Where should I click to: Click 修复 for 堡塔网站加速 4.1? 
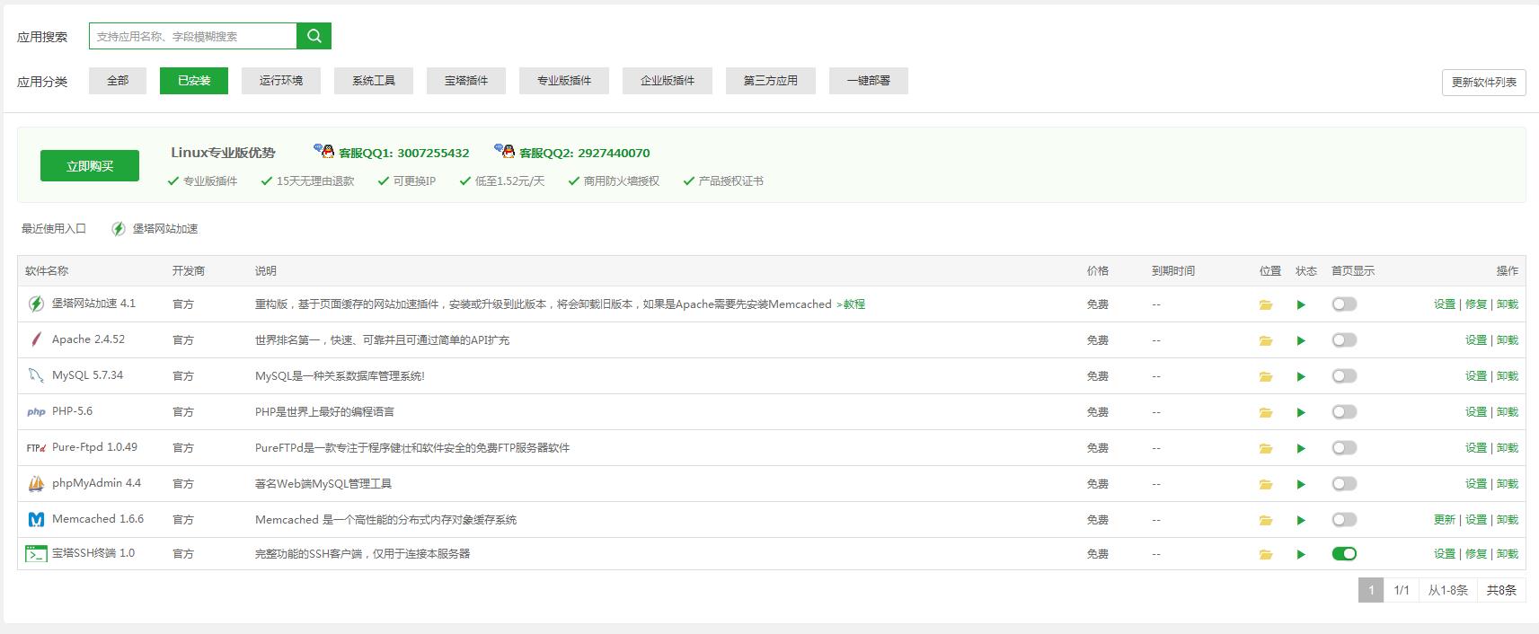pos(1476,304)
